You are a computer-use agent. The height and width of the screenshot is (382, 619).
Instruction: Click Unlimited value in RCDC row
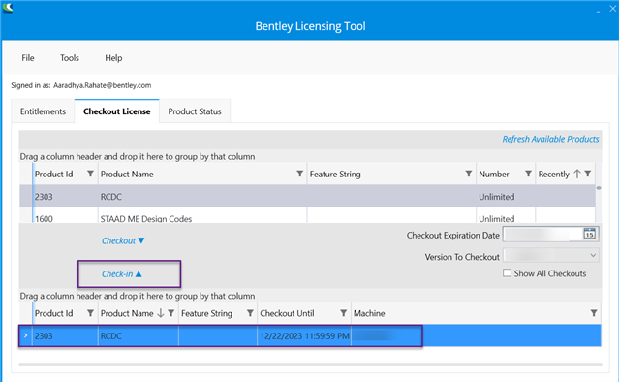(x=497, y=197)
